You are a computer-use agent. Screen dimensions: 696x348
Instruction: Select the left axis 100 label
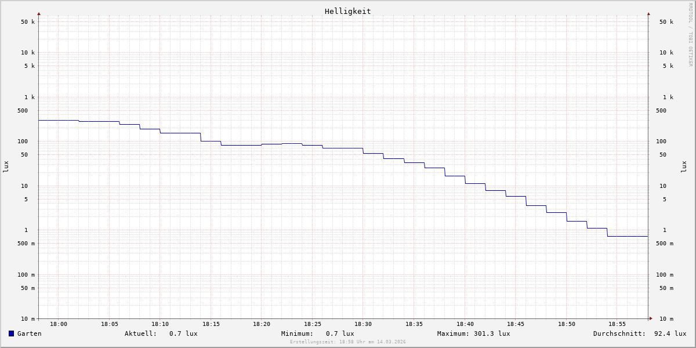(x=23, y=142)
